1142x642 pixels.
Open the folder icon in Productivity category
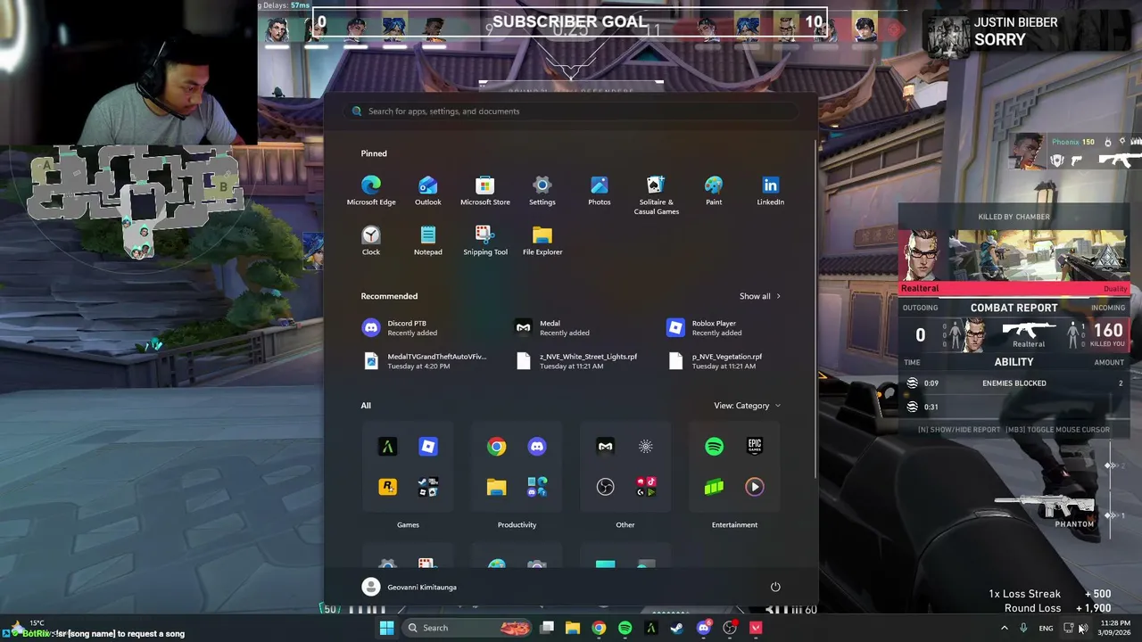coord(497,487)
